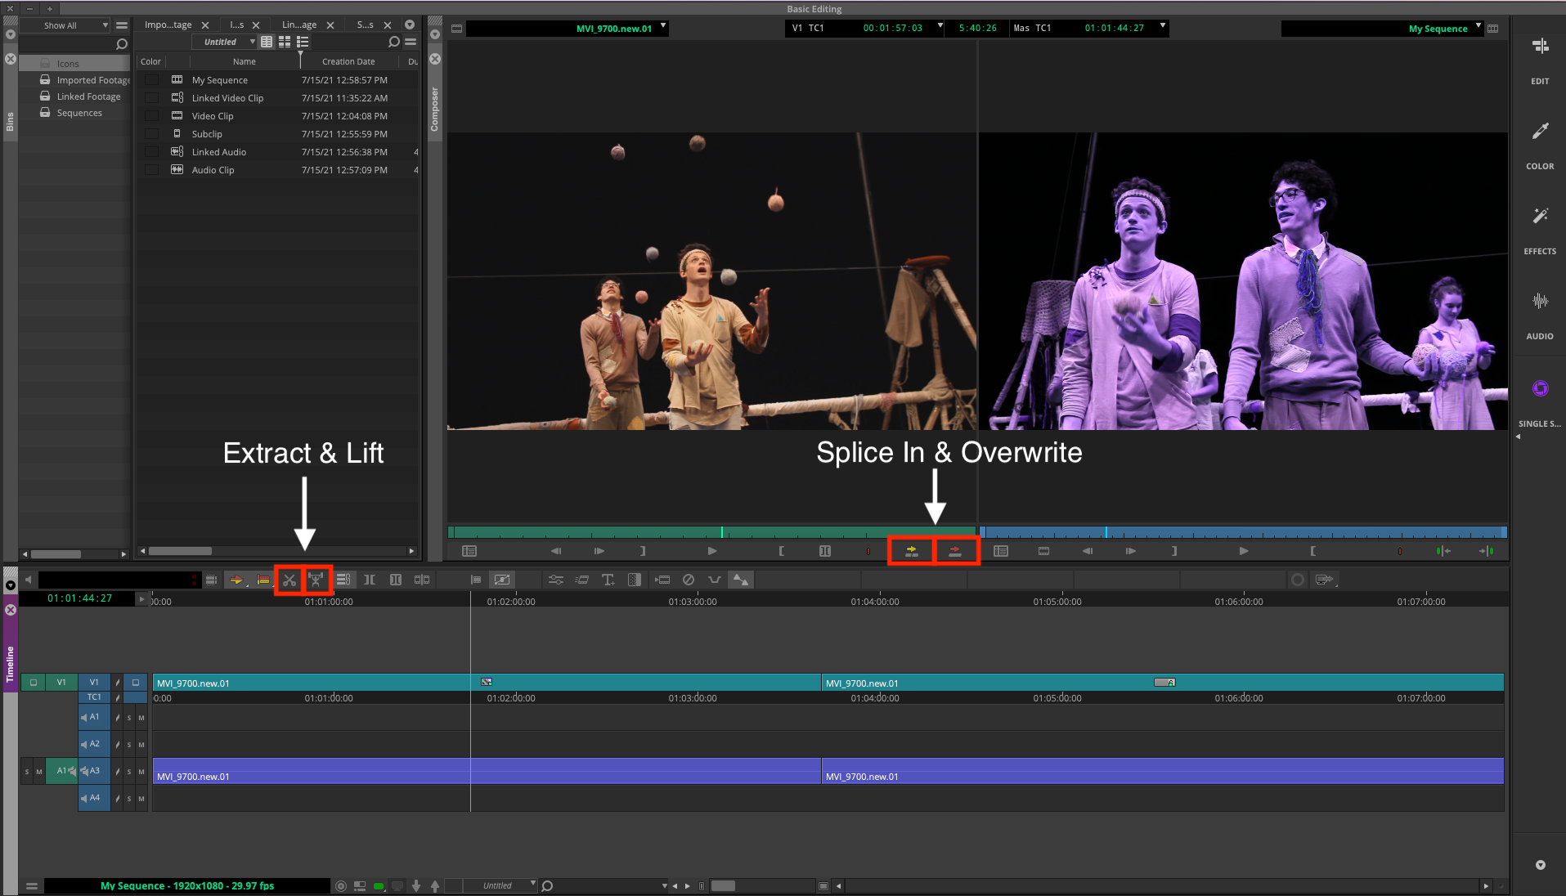This screenshot has height=896, width=1566.
Task: Click the Title tool icon in timeline toolbar
Action: 608,580
